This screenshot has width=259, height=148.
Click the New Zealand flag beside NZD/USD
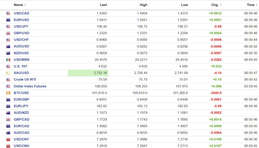coord(8,53)
